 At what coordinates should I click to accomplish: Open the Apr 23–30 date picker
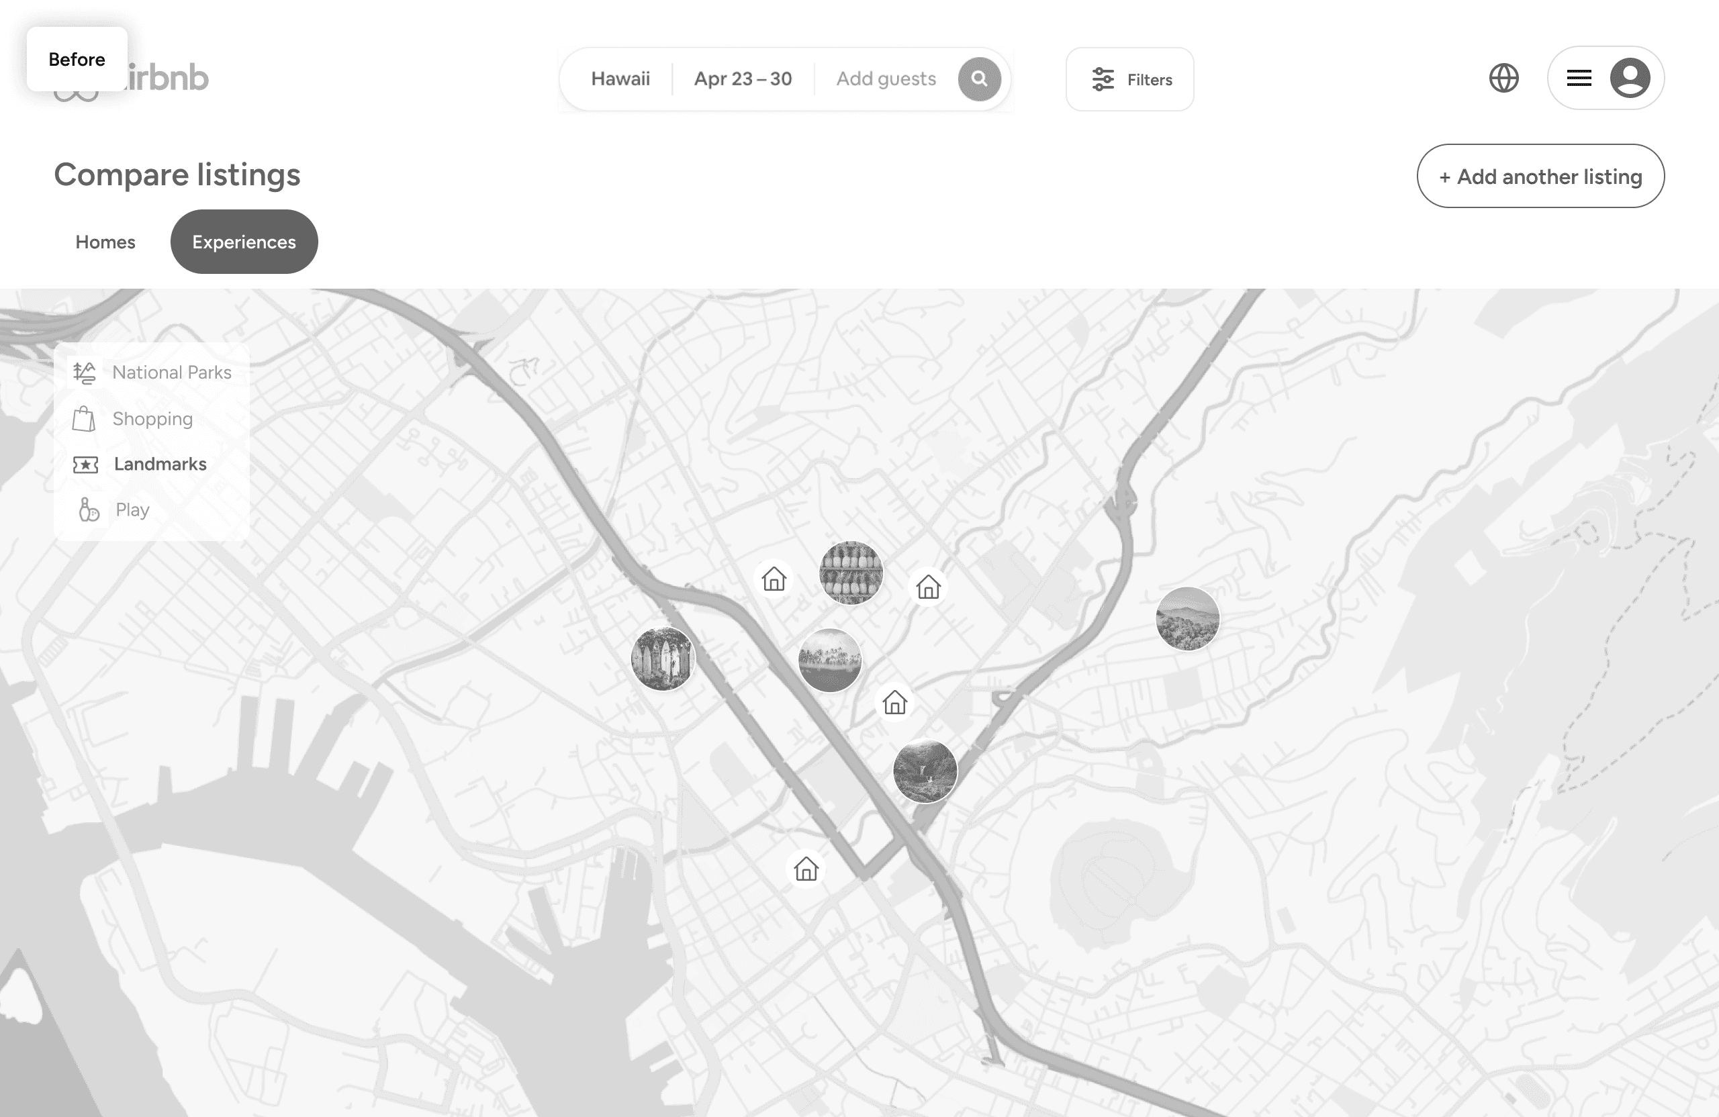(743, 79)
